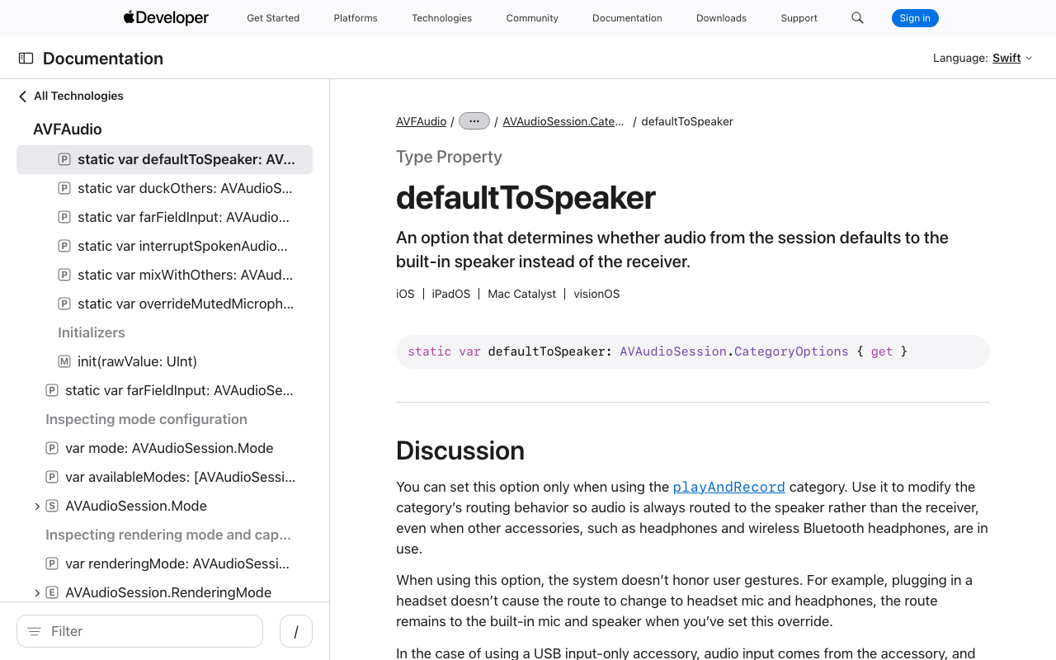Click AVAudioSession type in code declaration
This screenshot has width=1056, height=660.
672,351
